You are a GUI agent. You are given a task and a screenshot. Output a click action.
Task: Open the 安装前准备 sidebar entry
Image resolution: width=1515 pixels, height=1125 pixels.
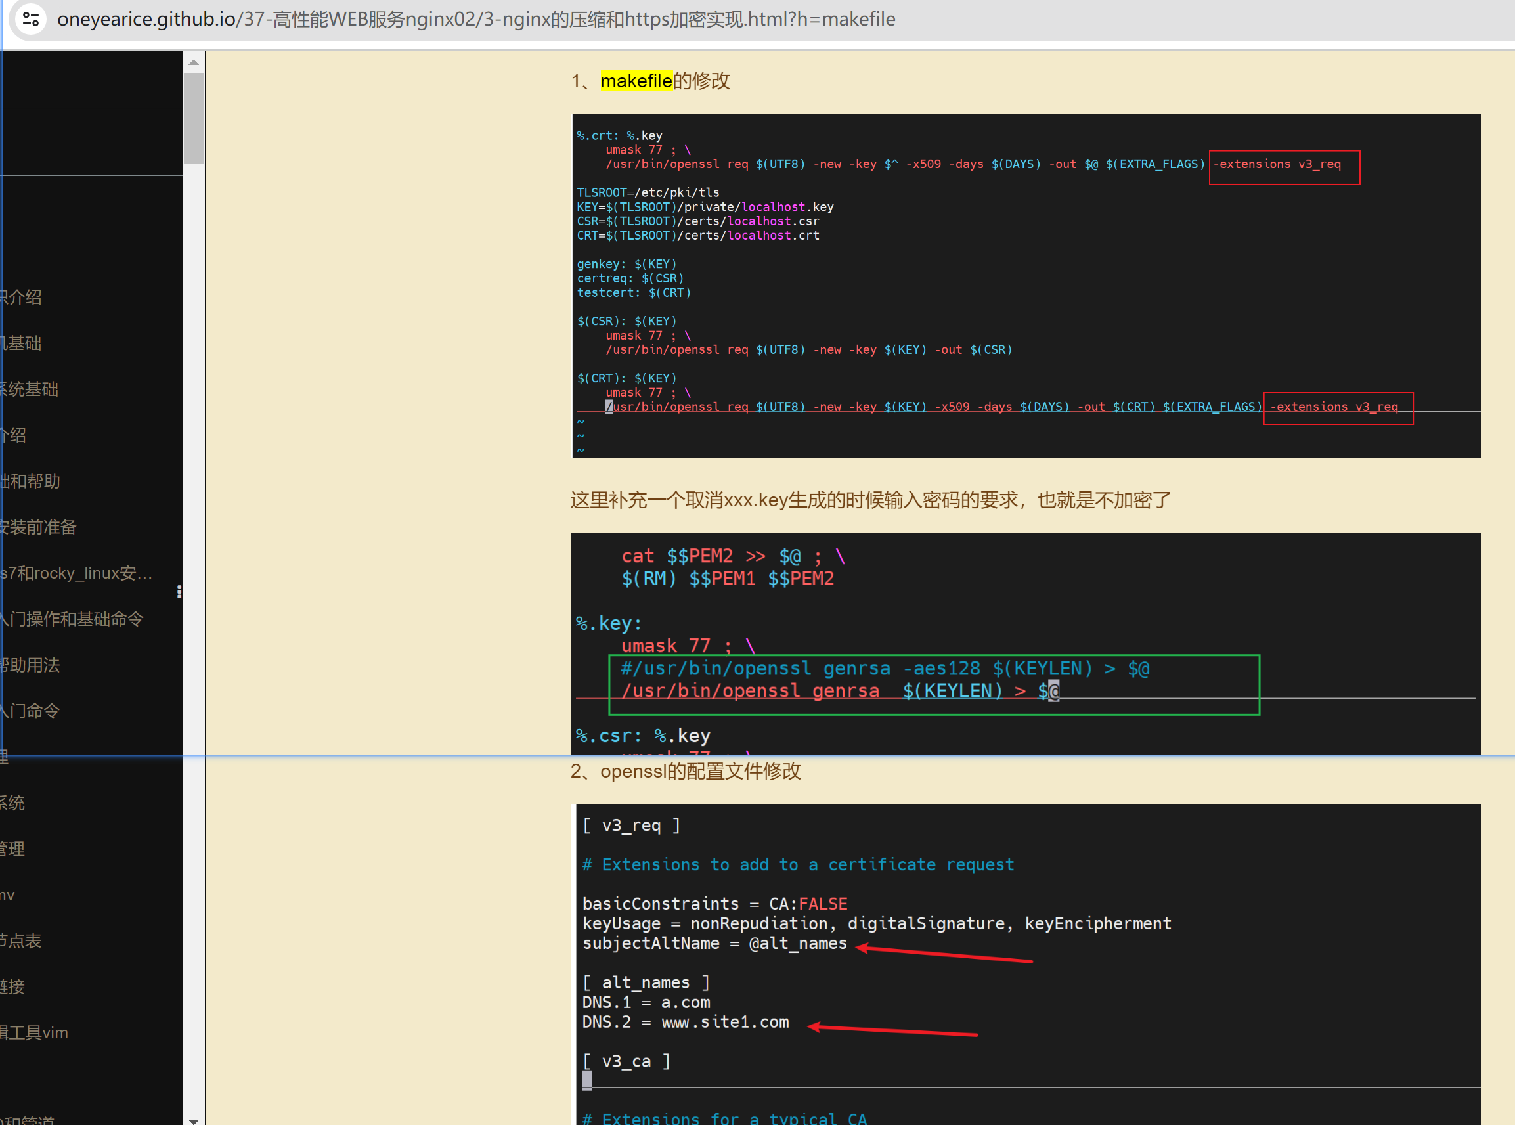38,527
